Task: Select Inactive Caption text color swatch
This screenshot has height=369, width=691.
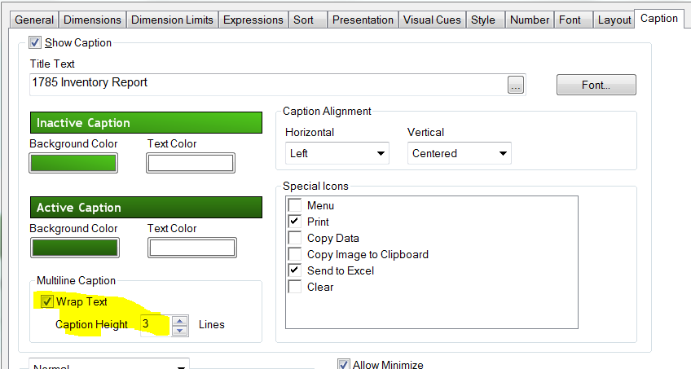Action: click(x=191, y=163)
